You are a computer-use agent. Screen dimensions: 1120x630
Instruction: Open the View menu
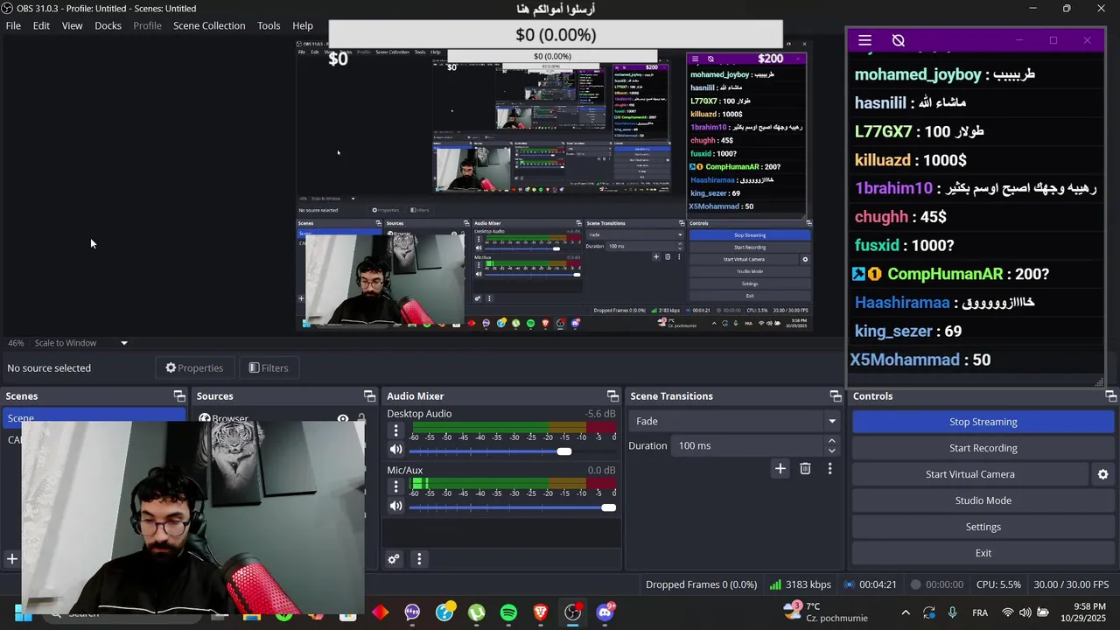click(72, 25)
